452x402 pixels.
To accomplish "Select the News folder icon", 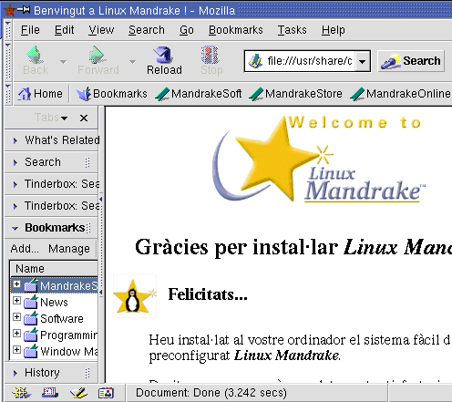I will tap(31, 302).
